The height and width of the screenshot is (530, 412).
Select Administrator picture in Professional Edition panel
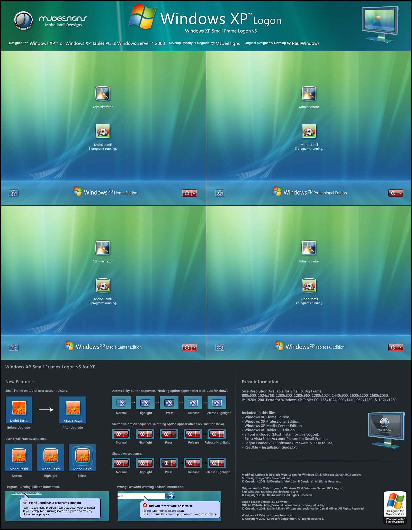point(309,93)
